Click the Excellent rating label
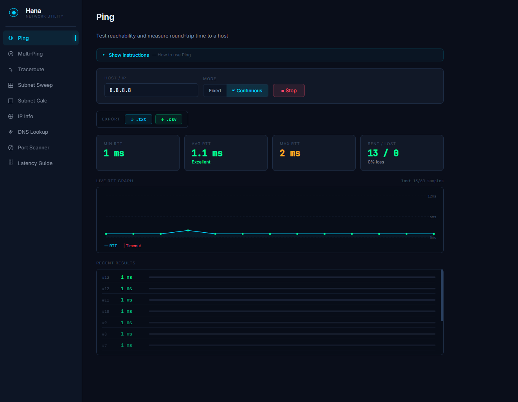The image size is (518, 402). click(x=201, y=162)
